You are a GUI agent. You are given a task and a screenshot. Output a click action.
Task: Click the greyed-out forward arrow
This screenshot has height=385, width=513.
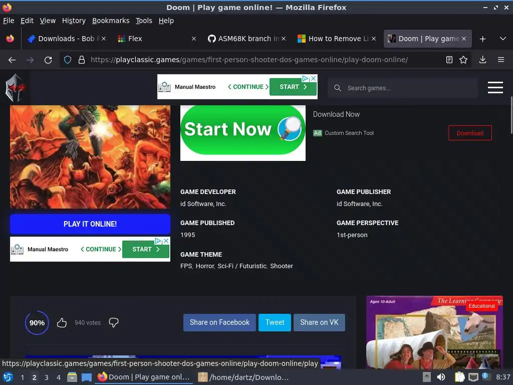click(30, 60)
